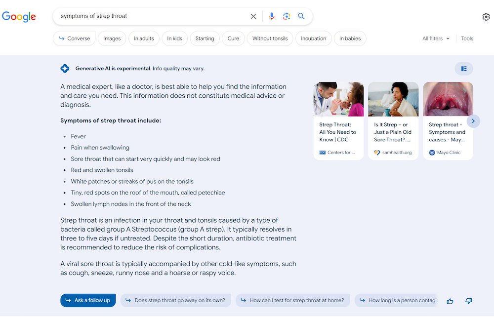Screen dimensions: 494x318
Task: Click into the search input field
Action: [148, 16]
